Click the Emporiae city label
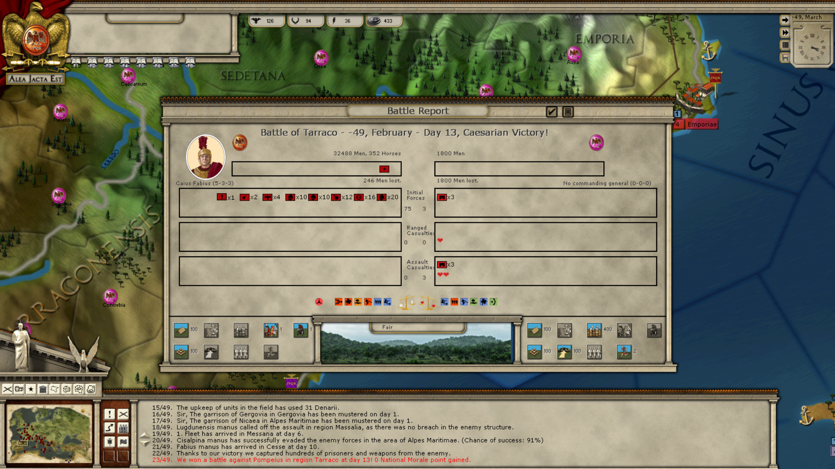835x469 pixels. (701, 124)
